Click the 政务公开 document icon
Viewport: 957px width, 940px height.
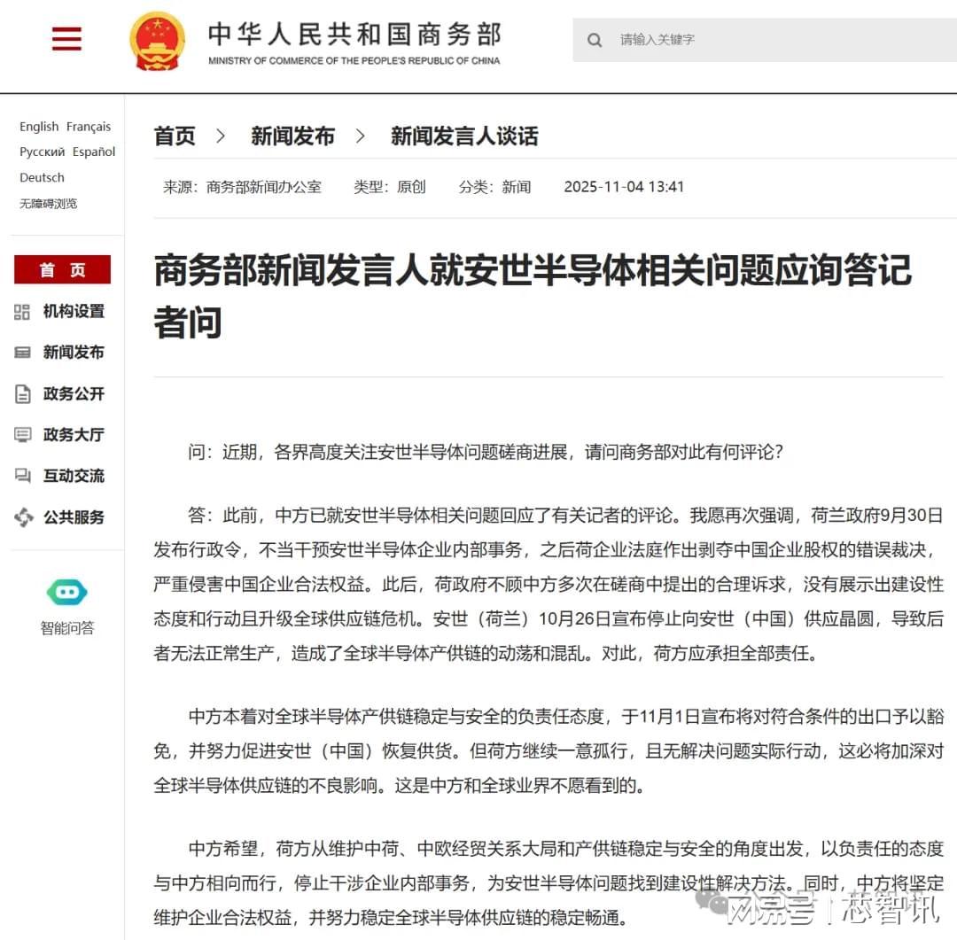point(23,394)
